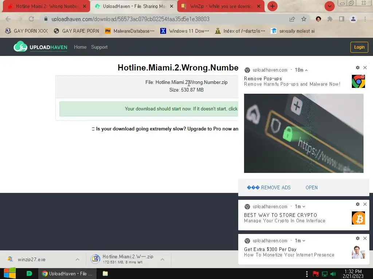Open settings gear on crypto notification
Screen dimensions: 373x279
coord(358,204)
